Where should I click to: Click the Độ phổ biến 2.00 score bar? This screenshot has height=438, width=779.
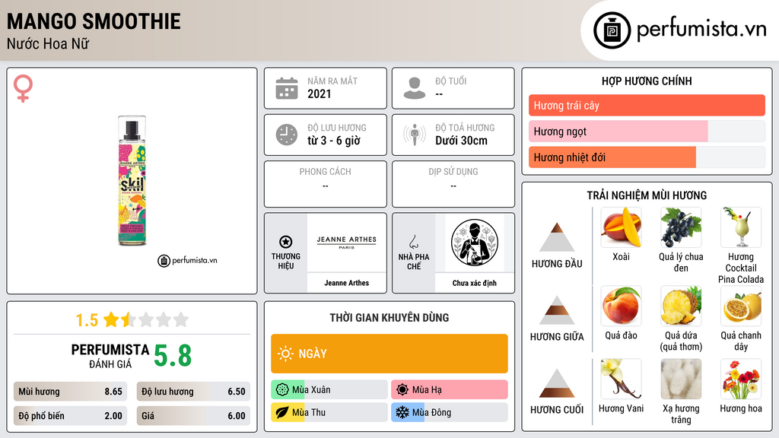[70, 416]
